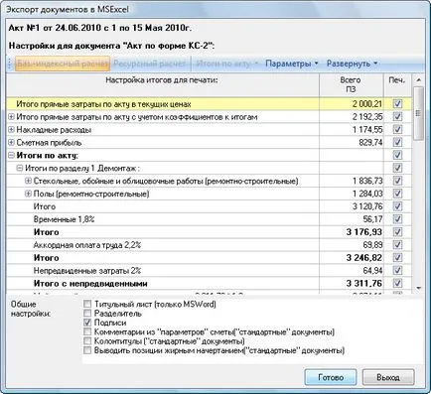This screenshot has width=431, height=394.
Task: Click the scrollbar up arrow
Action: [418, 80]
